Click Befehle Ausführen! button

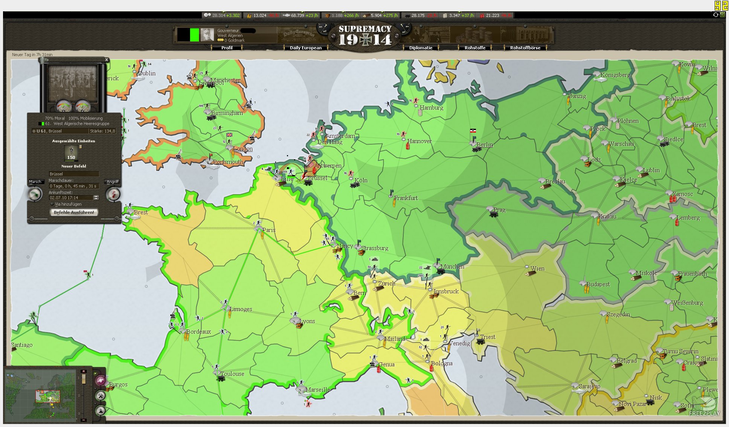74,212
